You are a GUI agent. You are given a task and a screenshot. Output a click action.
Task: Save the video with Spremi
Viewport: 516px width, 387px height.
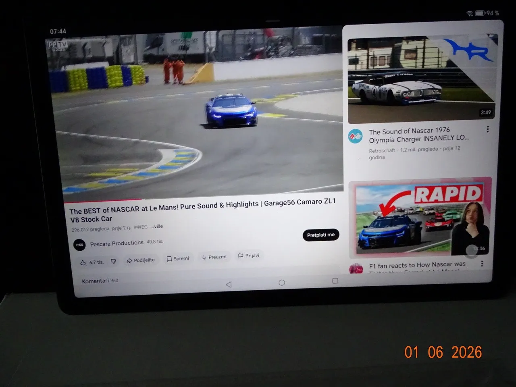[178, 258]
